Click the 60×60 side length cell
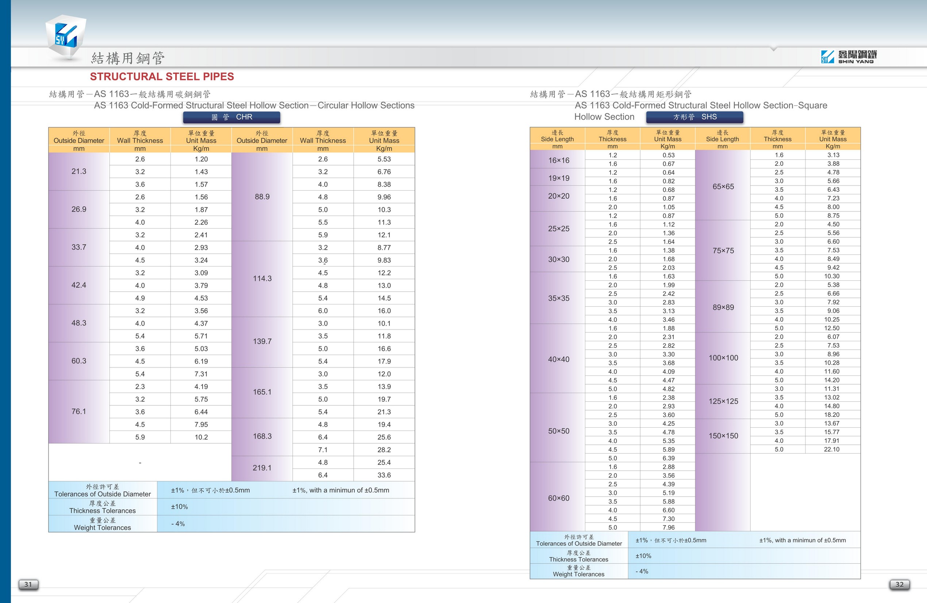927x603 pixels. click(558, 498)
